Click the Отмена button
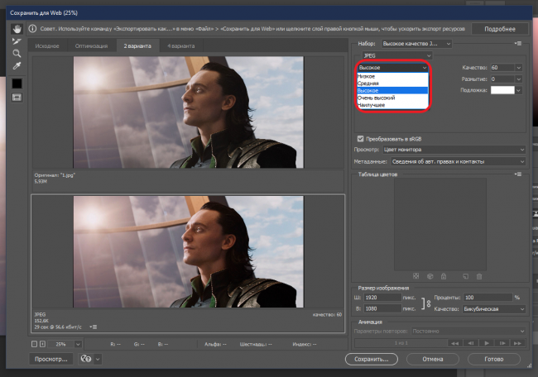The height and width of the screenshot is (377, 538). [433, 359]
